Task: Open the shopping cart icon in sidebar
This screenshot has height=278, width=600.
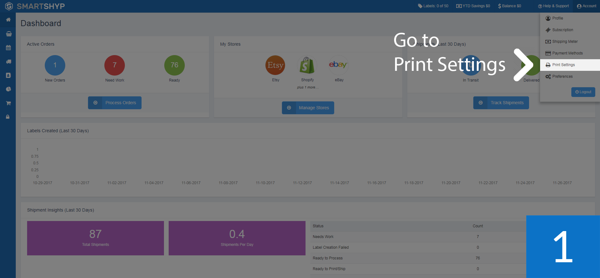Action: 8,103
